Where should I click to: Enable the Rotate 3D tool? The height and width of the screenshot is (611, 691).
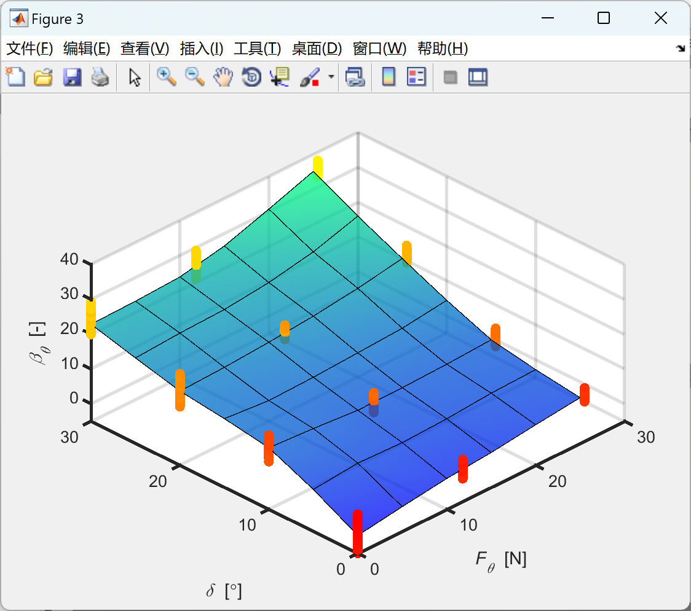pyautogui.click(x=251, y=77)
